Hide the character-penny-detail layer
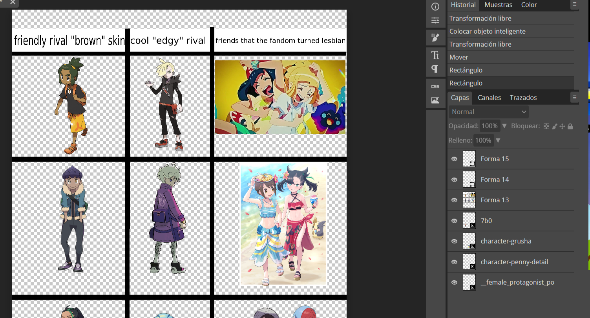This screenshot has width=590, height=318. 454,262
